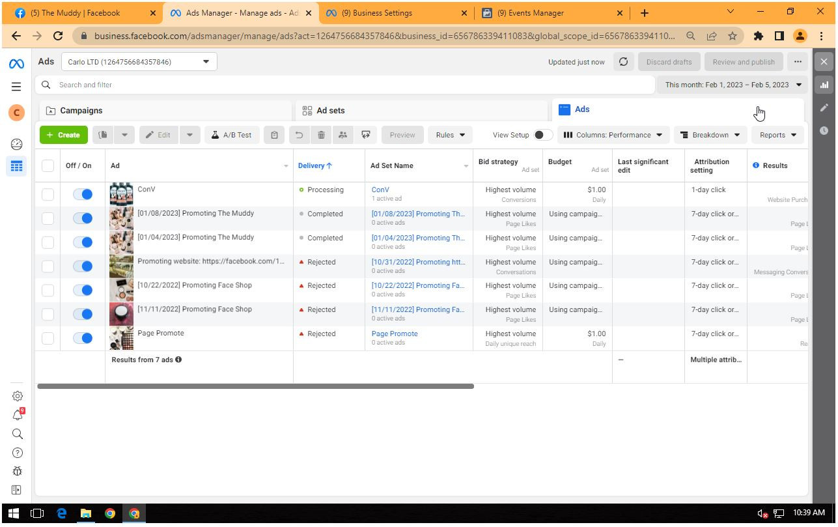Select the Campaigns table grid icon
This screenshot has height=527, width=838.
point(17,166)
